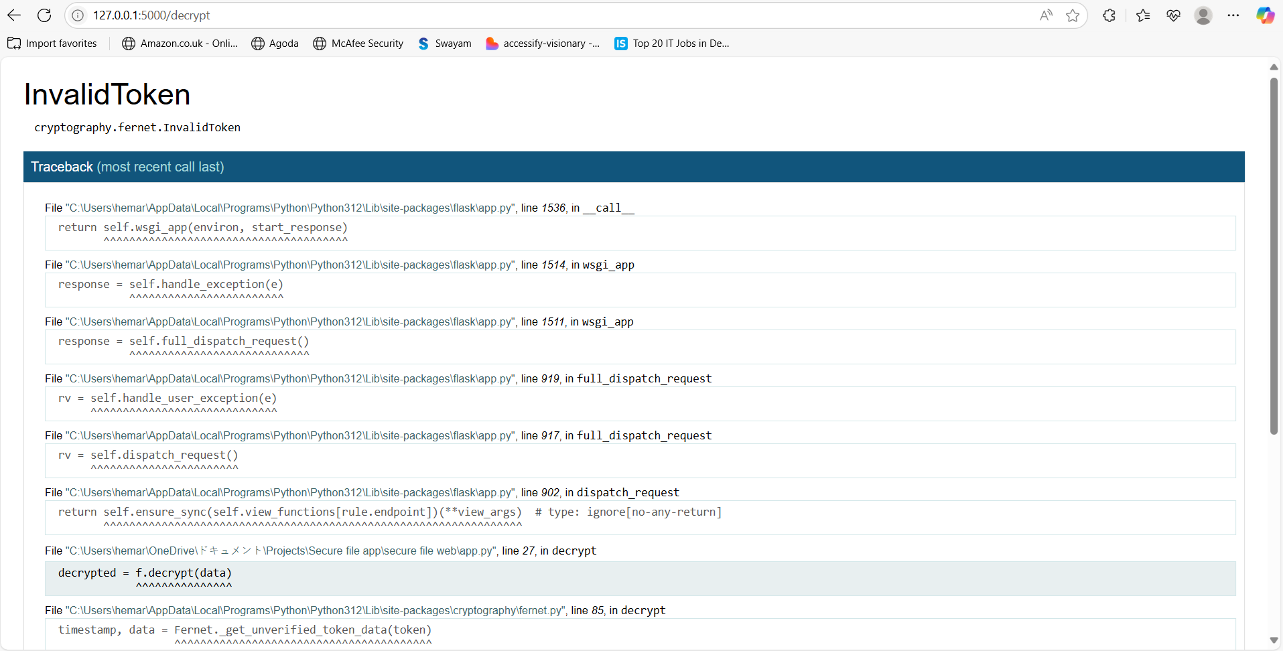Click the browser Back arrow
Screen dimensions: 1283x651
point(14,15)
